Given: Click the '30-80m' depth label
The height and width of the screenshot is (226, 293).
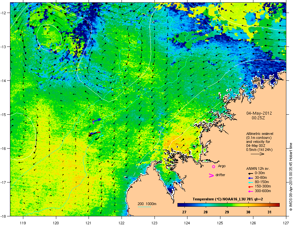Looking at the screenshot, I should [261, 177].
